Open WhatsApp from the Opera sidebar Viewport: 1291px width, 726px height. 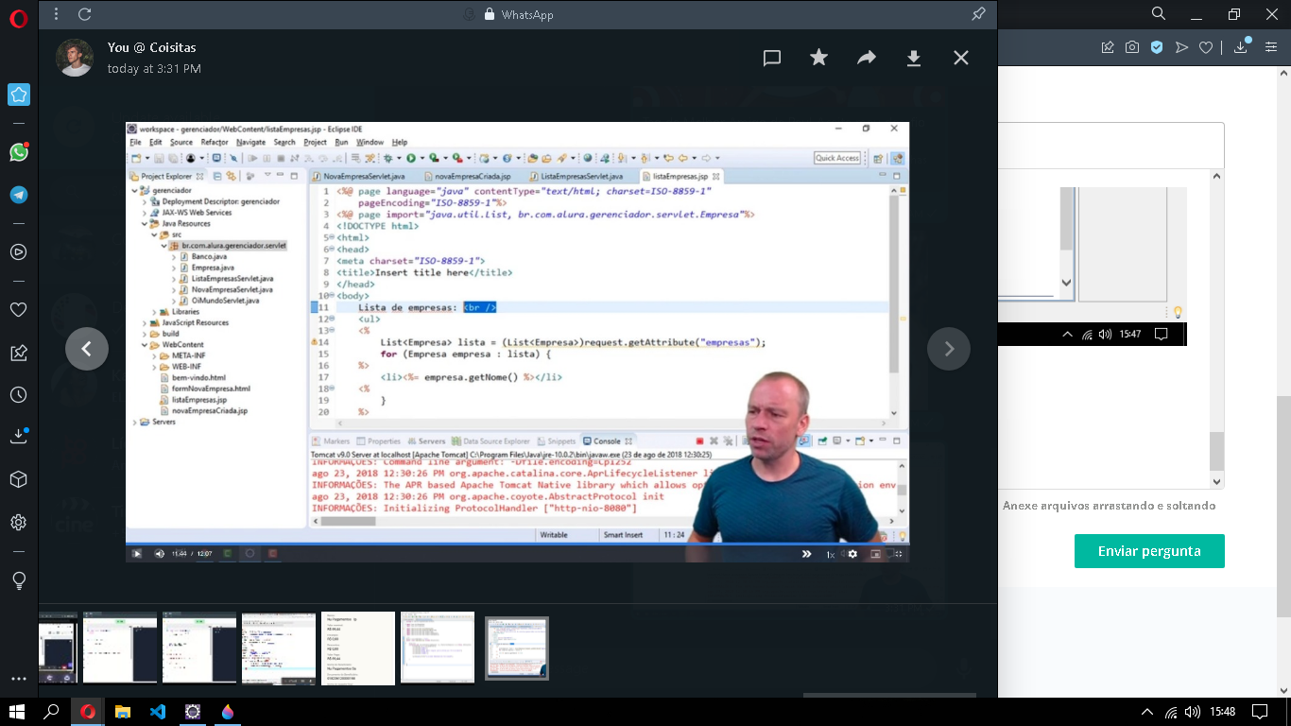pos(19,151)
